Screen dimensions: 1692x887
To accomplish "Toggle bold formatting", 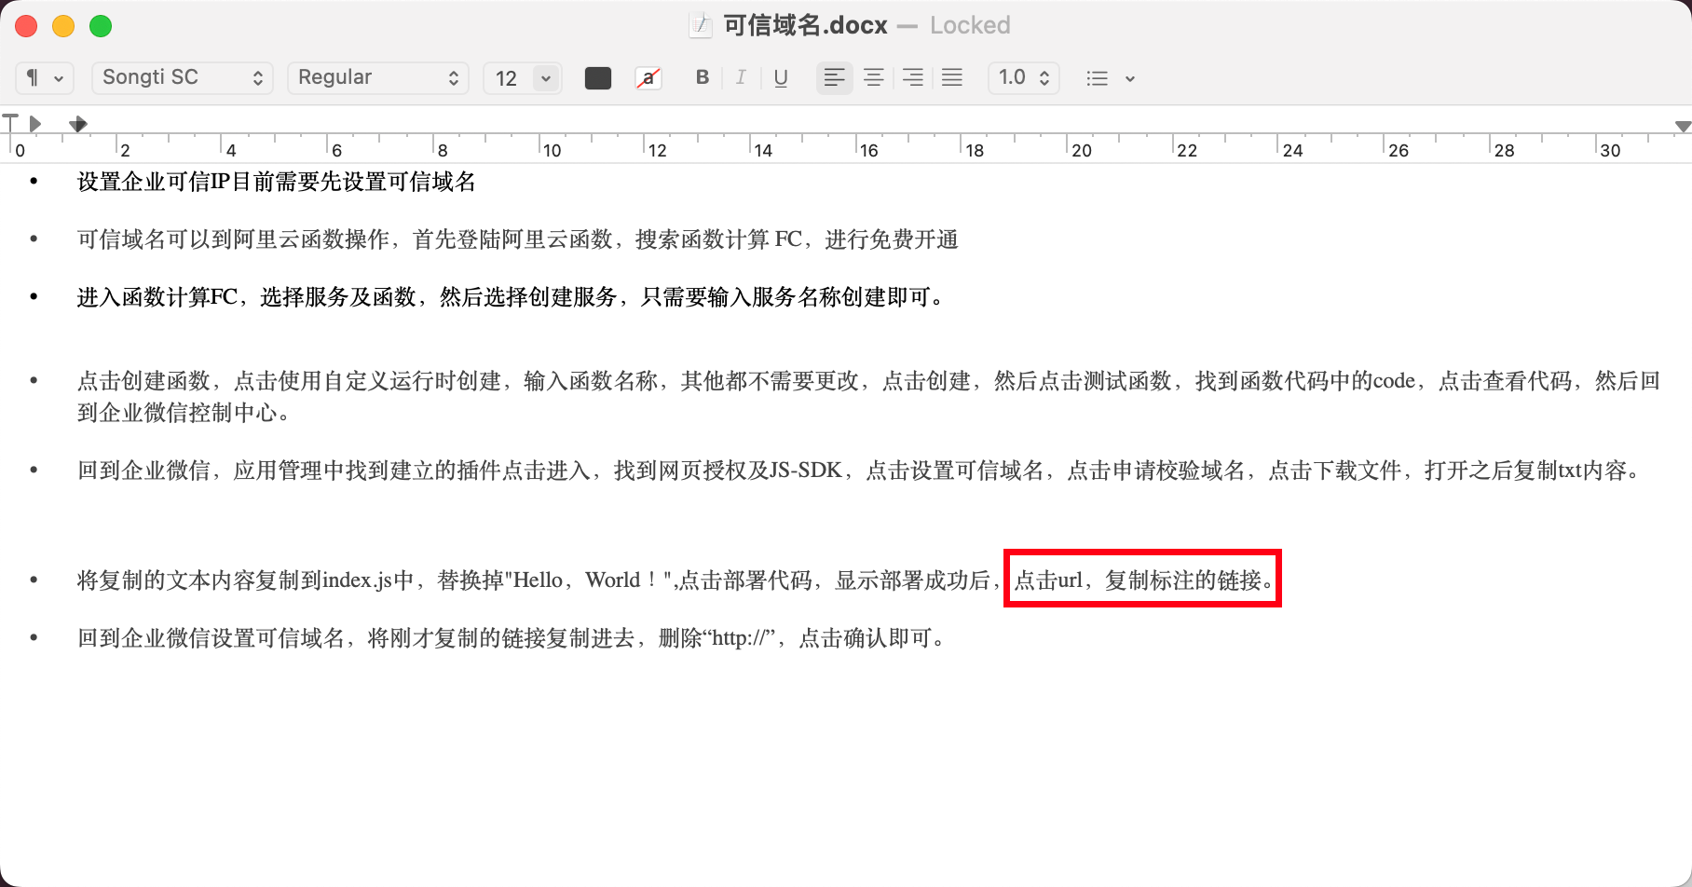I will click(702, 77).
